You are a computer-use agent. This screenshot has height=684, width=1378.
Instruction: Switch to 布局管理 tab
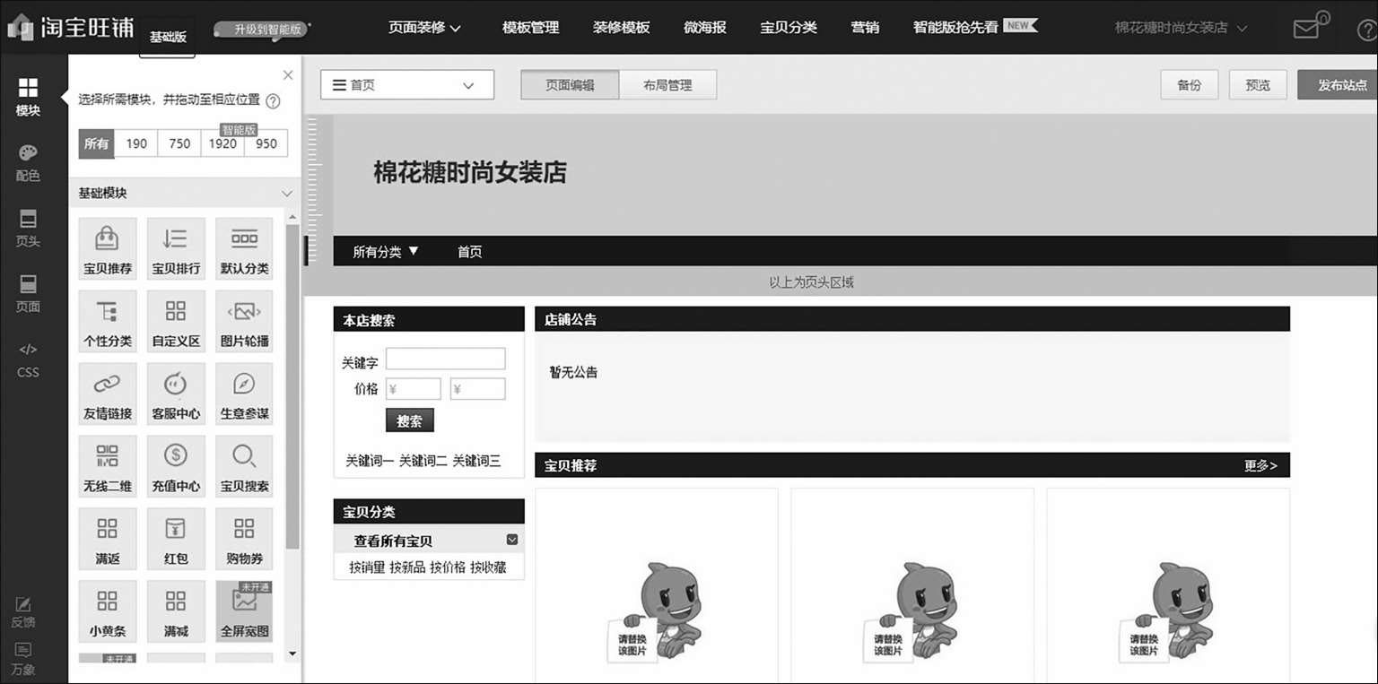pos(667,85)
